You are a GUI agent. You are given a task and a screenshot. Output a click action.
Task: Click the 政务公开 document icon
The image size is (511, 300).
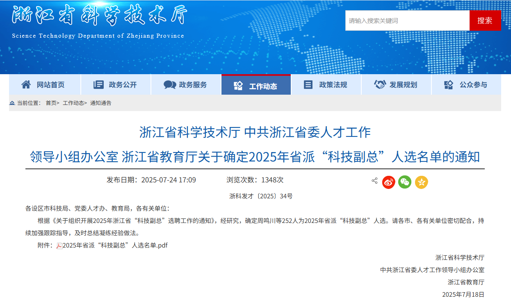click(98, 85)
